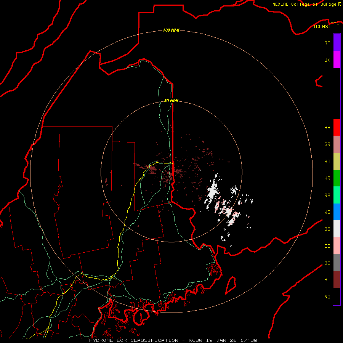
Task: Click the KCBW radar station identifier
Action: click(x=196, y=340)
